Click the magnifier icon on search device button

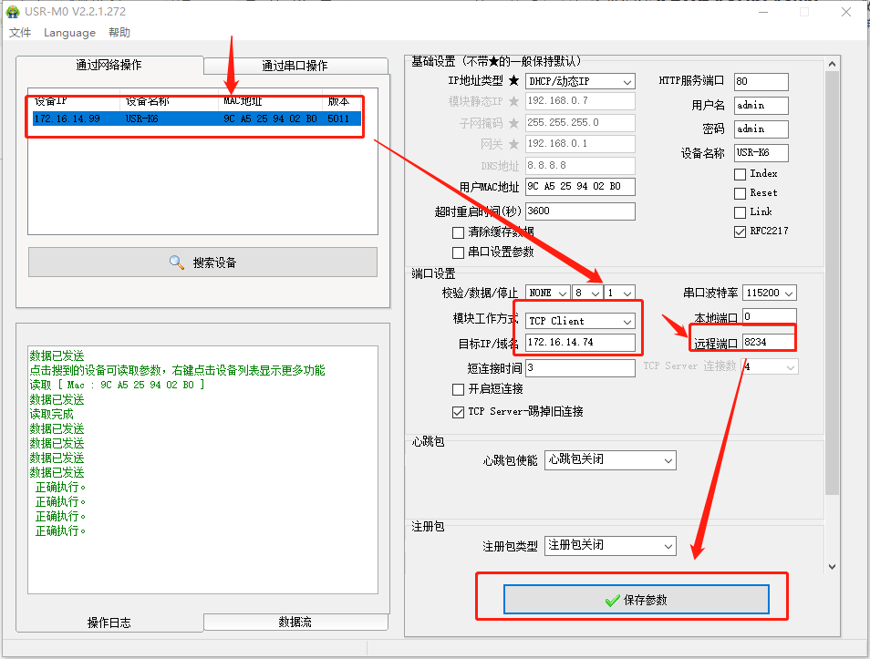(177, 263)
